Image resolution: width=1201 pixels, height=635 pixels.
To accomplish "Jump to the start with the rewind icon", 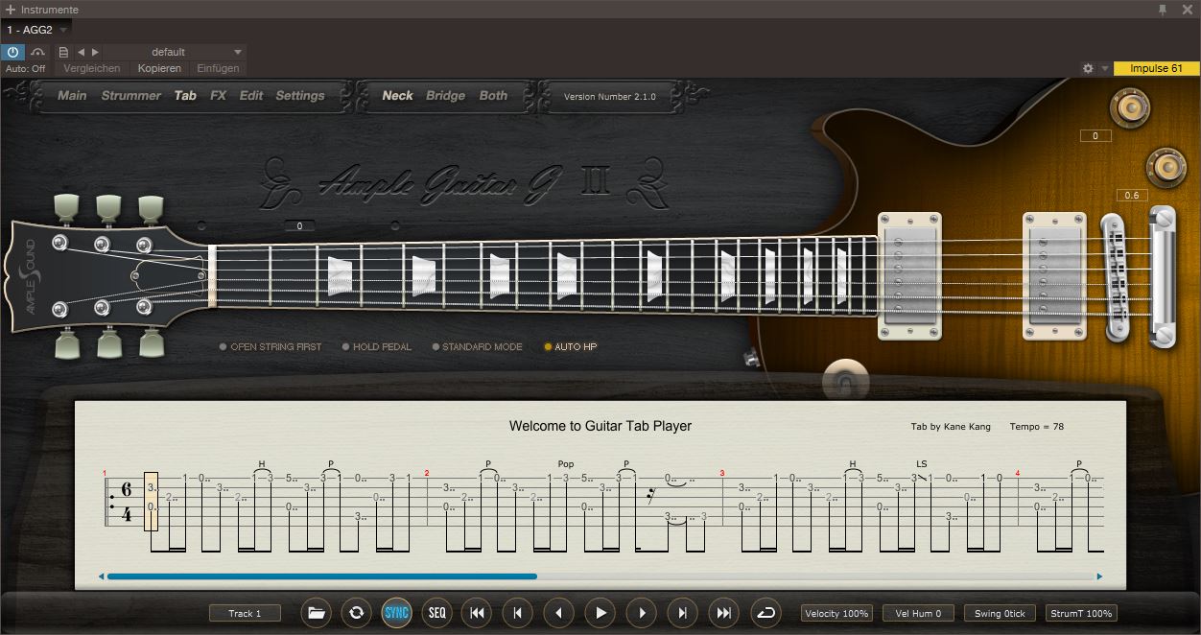I will pos(477,613).
